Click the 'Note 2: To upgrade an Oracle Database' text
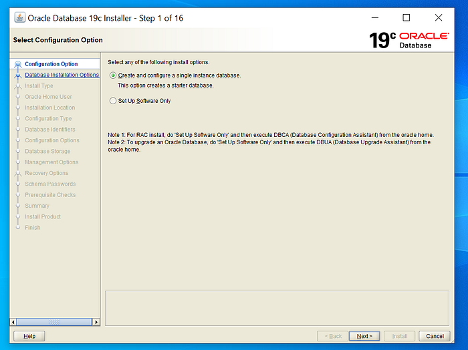The height and width of the screenshot is (350, 468). (x=269, y=146)
